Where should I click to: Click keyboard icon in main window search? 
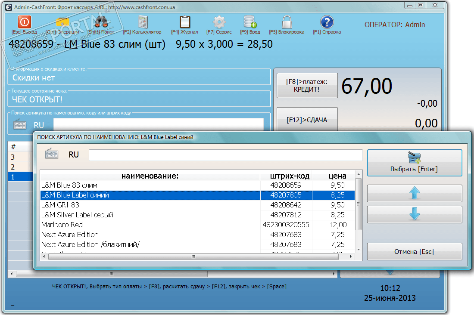(x=20, y=124)
